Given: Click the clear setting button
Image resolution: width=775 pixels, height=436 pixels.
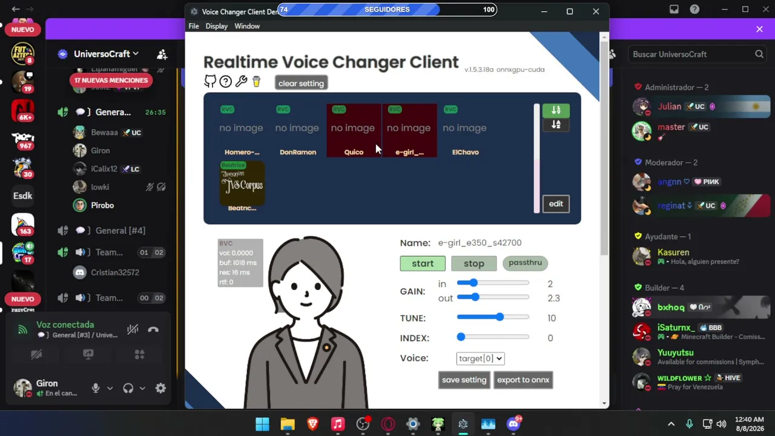Looking at the screenshot, I should (301, 84).
